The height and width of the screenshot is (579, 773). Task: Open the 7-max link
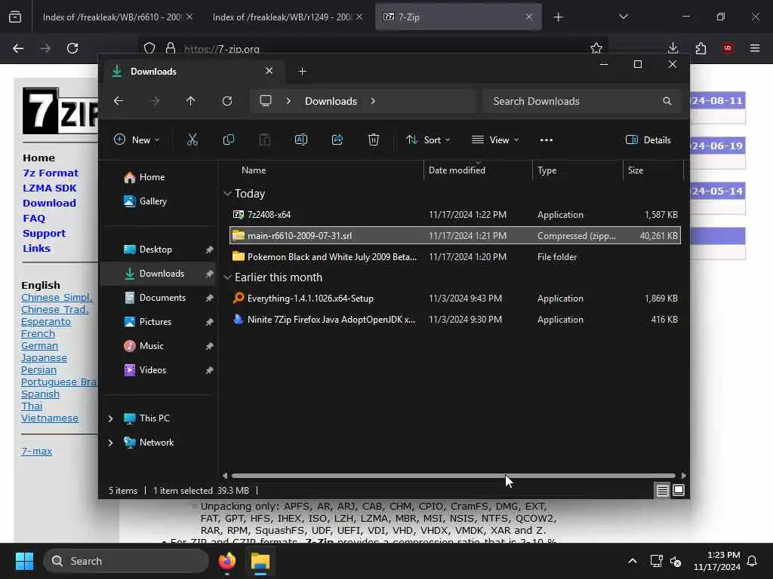(36, 451)
